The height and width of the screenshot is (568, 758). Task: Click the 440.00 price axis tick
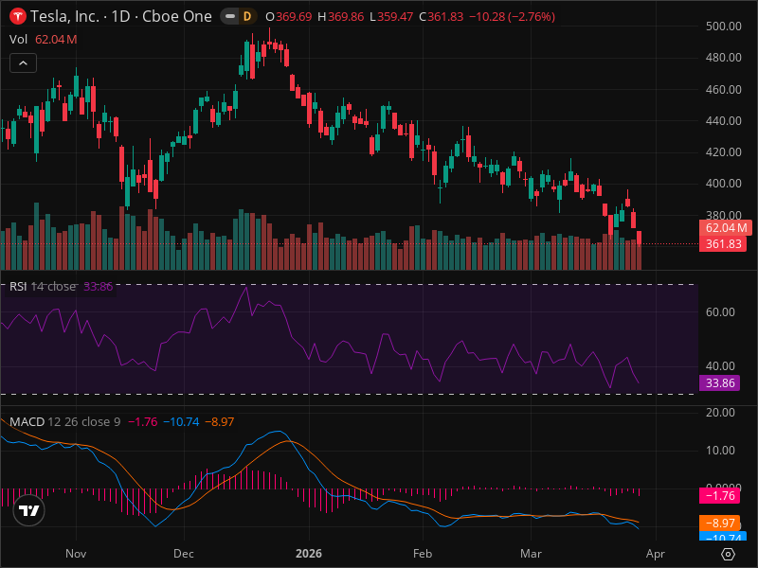click(x=723, y=121)
